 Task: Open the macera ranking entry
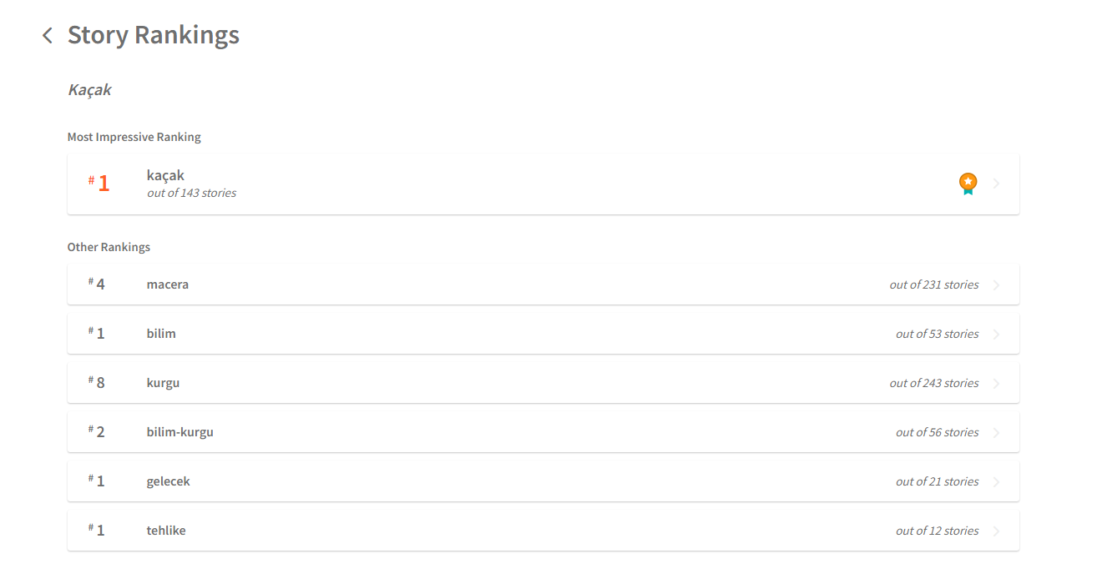501,284
